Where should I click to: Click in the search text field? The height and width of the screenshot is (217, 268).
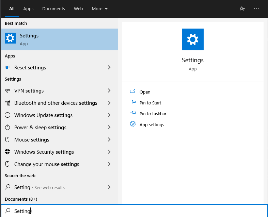pos(134,211)
